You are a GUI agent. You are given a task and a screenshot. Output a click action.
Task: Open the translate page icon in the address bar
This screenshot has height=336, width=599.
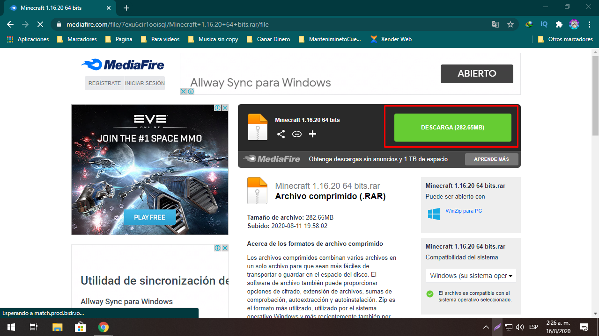pos(495,24)
